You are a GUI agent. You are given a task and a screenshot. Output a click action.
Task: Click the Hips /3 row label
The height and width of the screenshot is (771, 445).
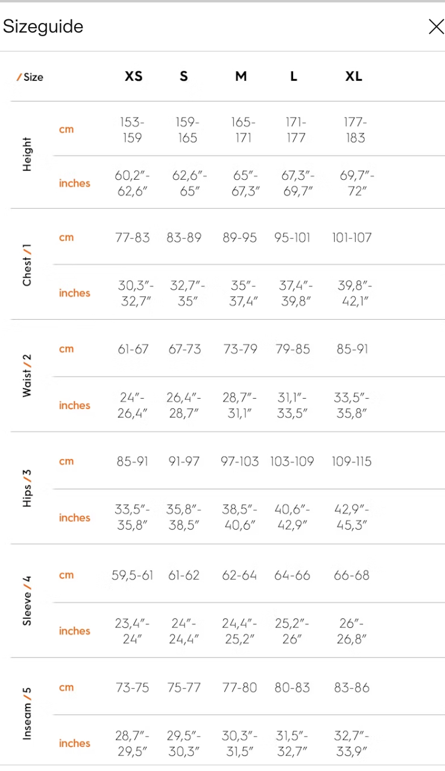coord(27,487)
